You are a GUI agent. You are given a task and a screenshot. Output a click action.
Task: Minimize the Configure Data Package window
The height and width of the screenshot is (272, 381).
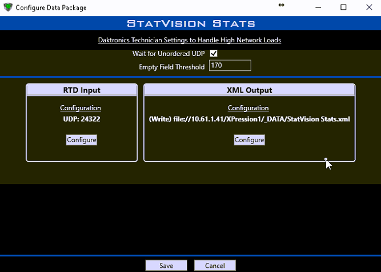point(318,7)
